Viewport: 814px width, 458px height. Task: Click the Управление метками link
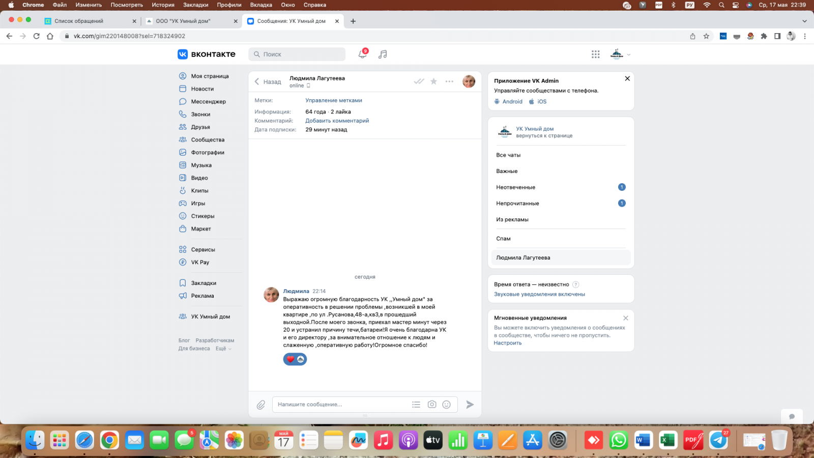pos(334,100)
